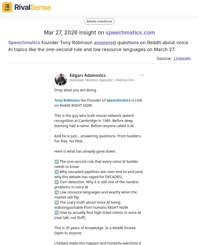The width and height of the screenshot is (199, 245).
Task: Click the ➡️ arrow before cascaded pipelines
Action: [56, 171]
